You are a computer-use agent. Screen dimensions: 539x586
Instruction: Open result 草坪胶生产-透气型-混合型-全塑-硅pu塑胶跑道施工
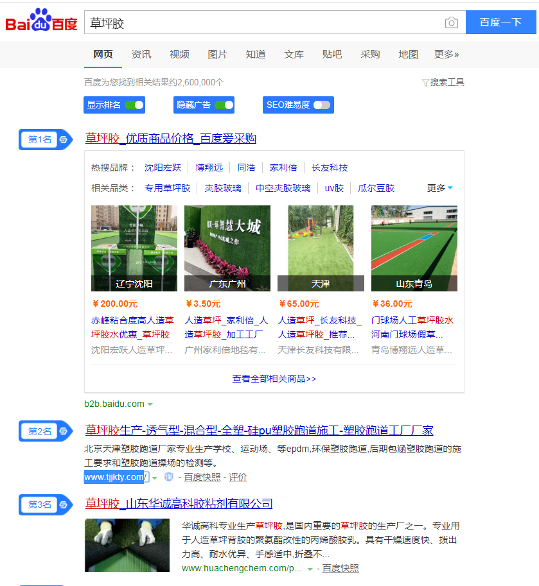click(259, 431)
